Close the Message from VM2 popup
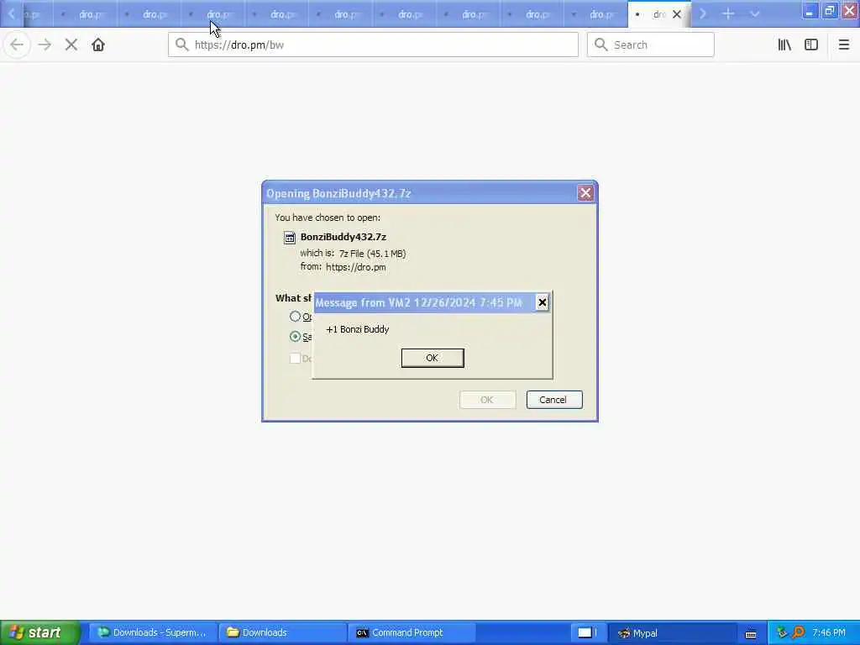860x645 pixels. pyautogui.click(x=542, y=302)
